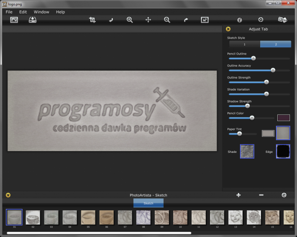297x237 pixels.
Task: Select preset thumbnail 14
Action: click(x=254, y=217)
